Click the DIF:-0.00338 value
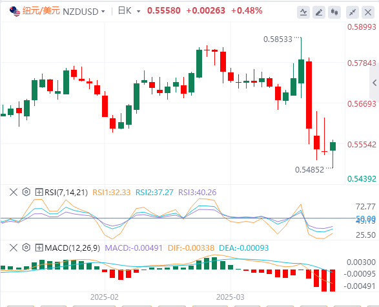379x307 pixels. point(191,248)
